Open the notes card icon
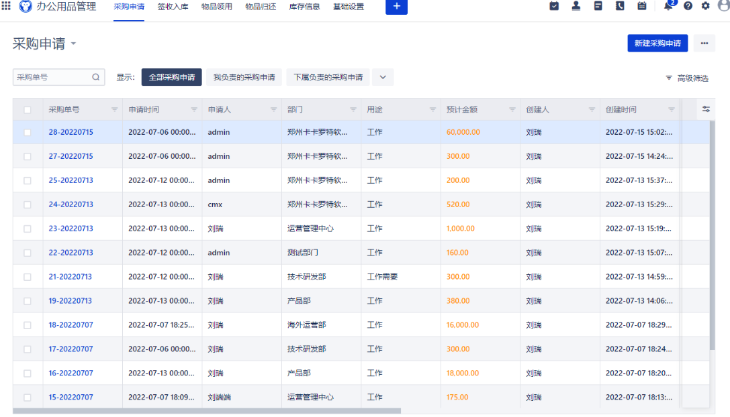 pos(598,6)
